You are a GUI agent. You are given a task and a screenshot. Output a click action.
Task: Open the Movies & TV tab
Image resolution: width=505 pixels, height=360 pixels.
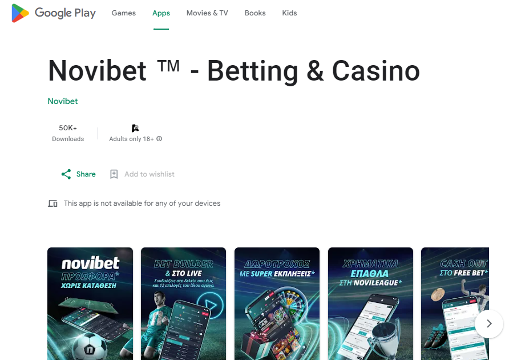click(207, 13)
